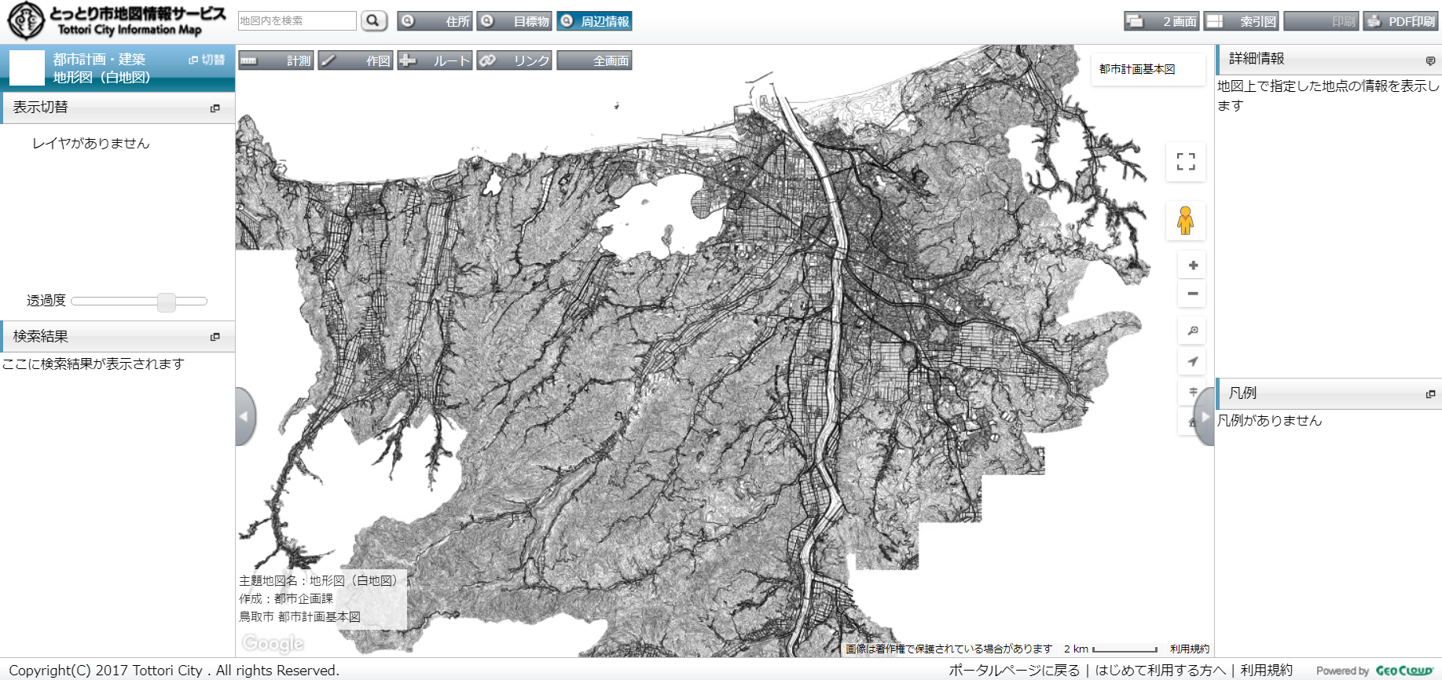Select the 作図 drawing tool
This screenshot has width=1442, height=680.
coord(355,60)
